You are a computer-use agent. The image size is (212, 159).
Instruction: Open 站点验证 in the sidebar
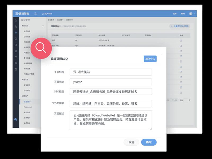[27, 123]
